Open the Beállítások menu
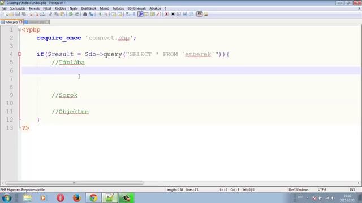 coord(89,8)
